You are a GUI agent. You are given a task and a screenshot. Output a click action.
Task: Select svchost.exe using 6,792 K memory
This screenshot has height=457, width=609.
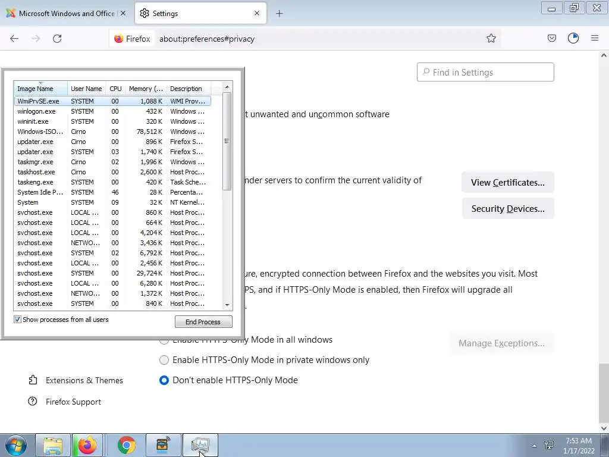tap(112, 253)
